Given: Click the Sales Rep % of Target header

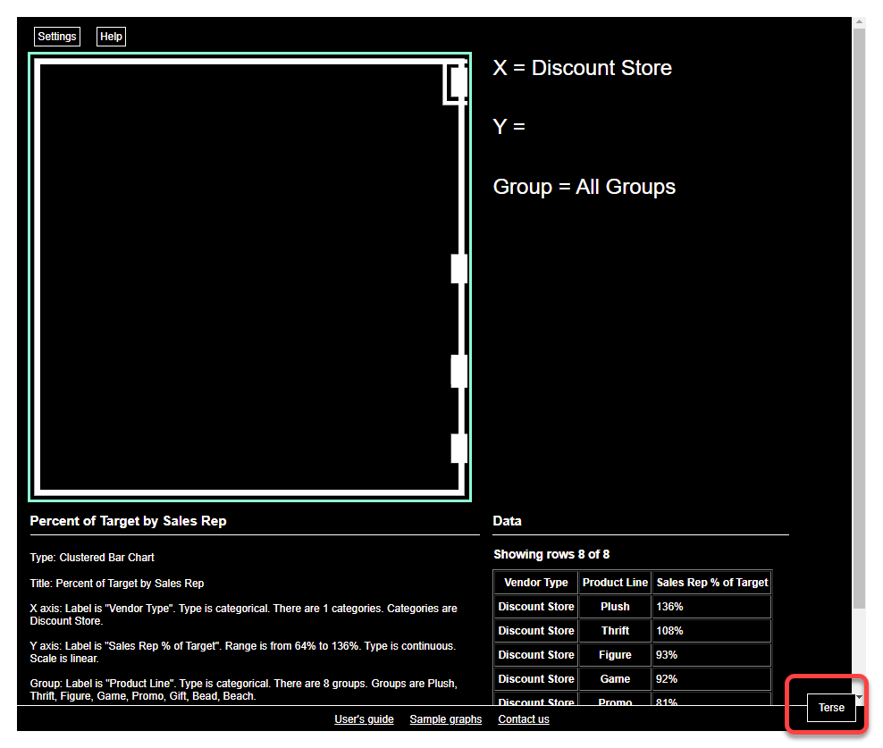Looking at the screenshot, I should [711, 583].
